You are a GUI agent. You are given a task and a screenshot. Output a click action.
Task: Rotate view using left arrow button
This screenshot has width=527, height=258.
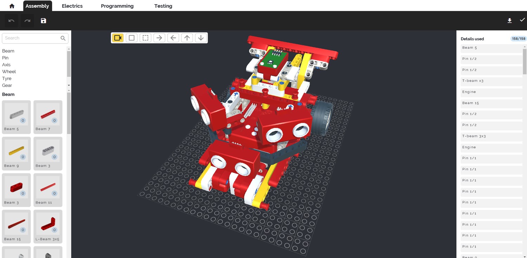(x=173, y=38)
